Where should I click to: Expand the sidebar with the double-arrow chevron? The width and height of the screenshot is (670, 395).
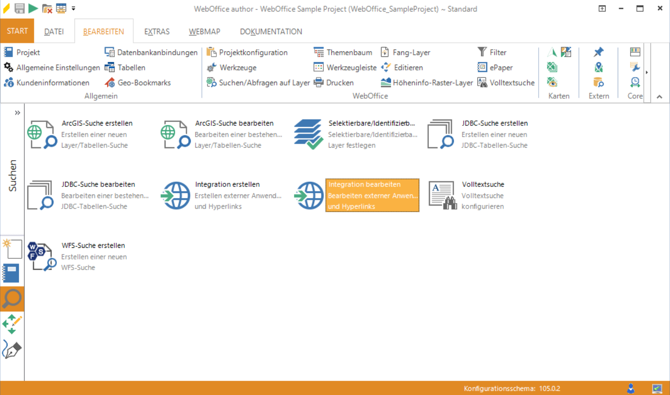click(17, 113)
